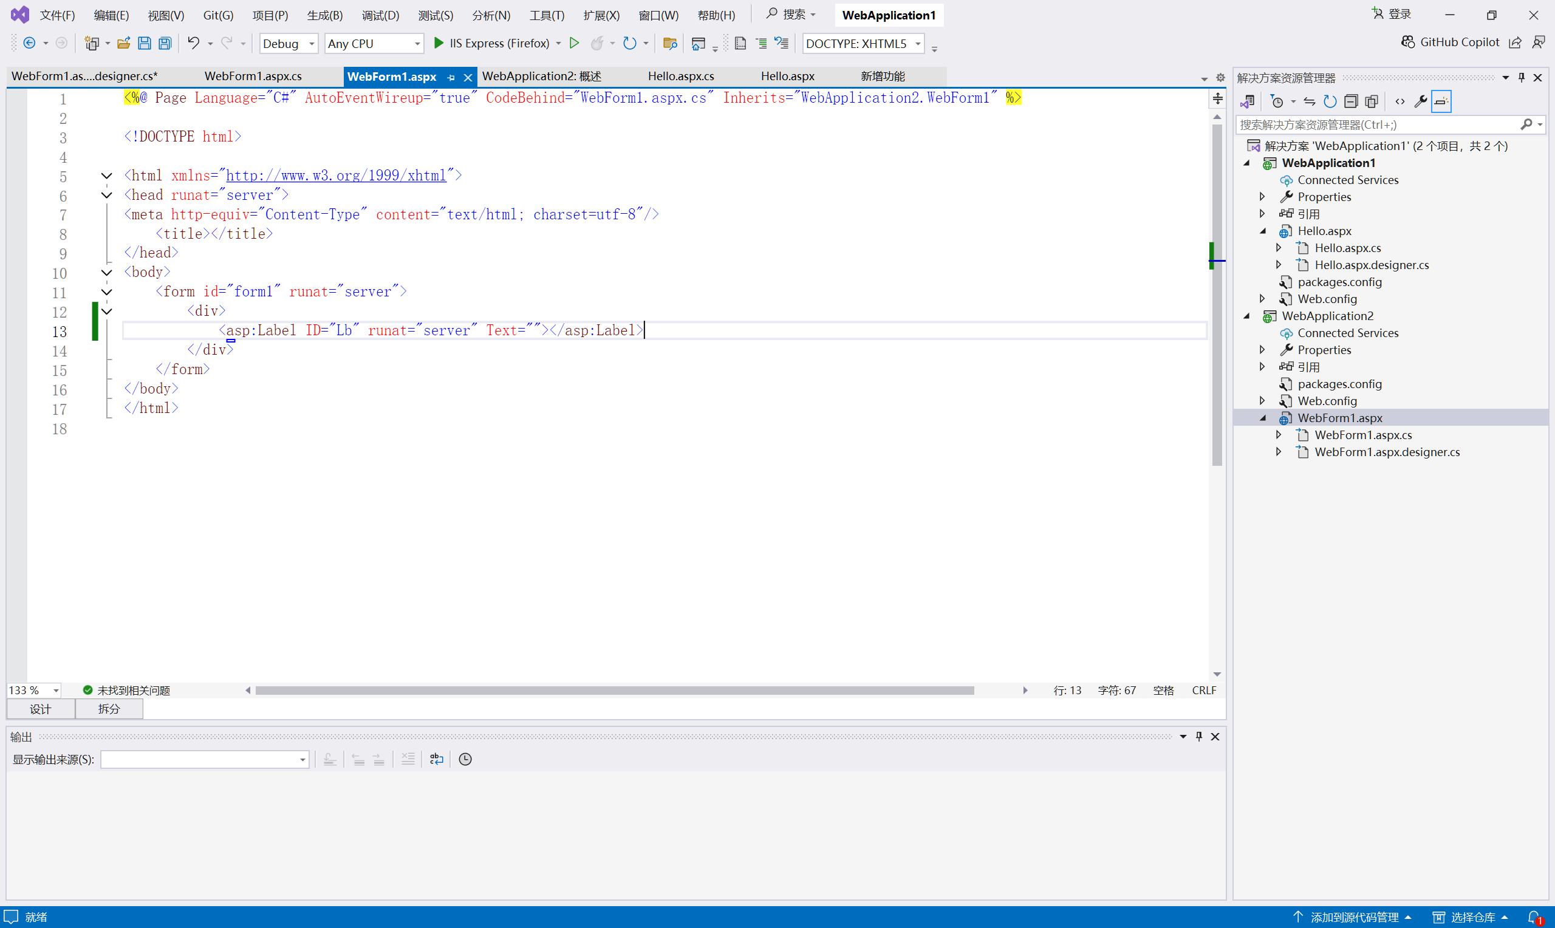Toggle preview selected items button

[1441, 101]
